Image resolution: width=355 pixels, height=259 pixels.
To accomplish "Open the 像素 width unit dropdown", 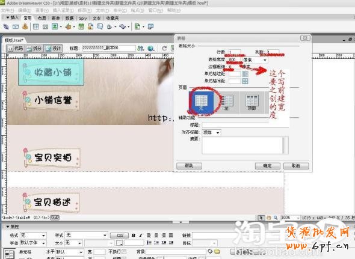I will point(255,60).
